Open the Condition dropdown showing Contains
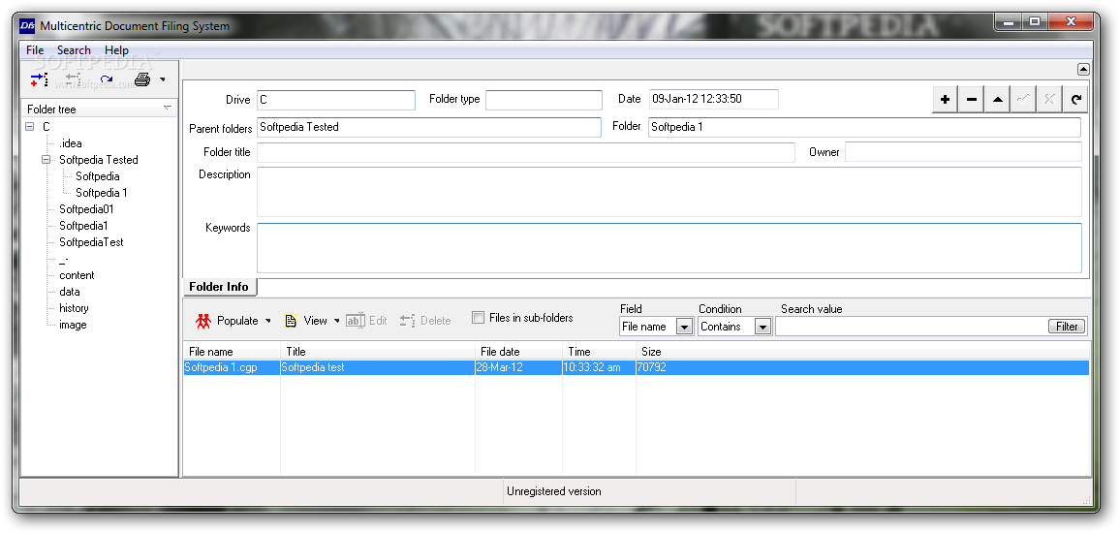The height and width of the screenshot is (533, 1120). click(x=762, y=327)
